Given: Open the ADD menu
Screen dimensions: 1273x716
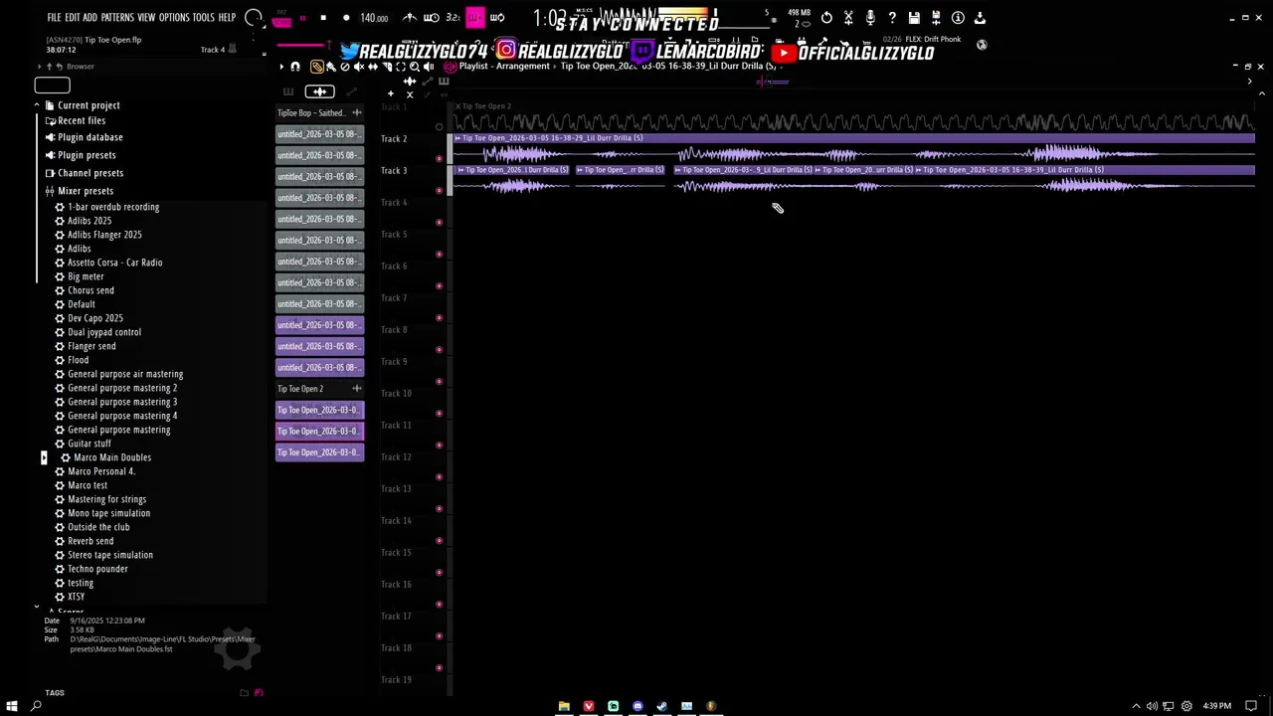Looking at the screenshot, I should [91, 18].
